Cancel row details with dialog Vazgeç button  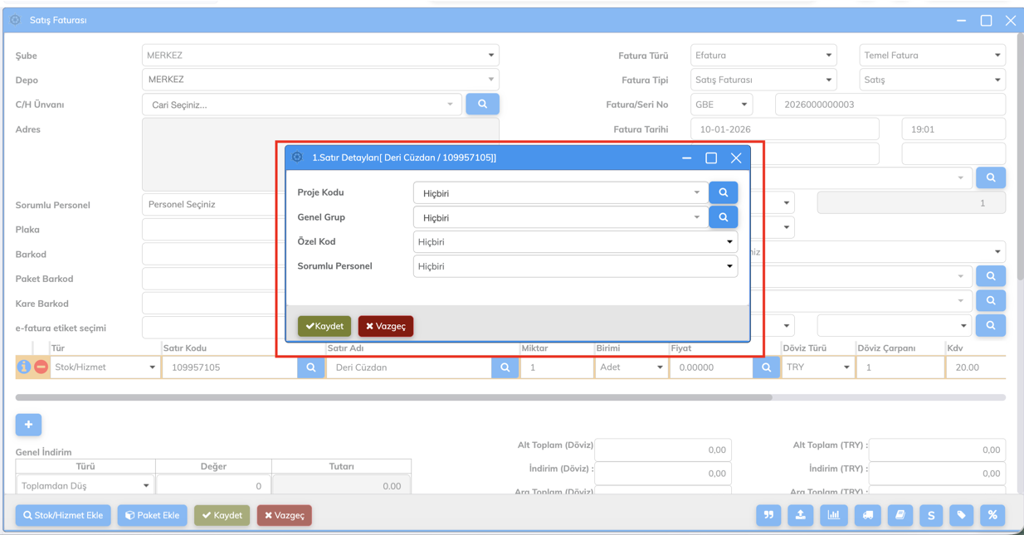(x=386, y=326)
